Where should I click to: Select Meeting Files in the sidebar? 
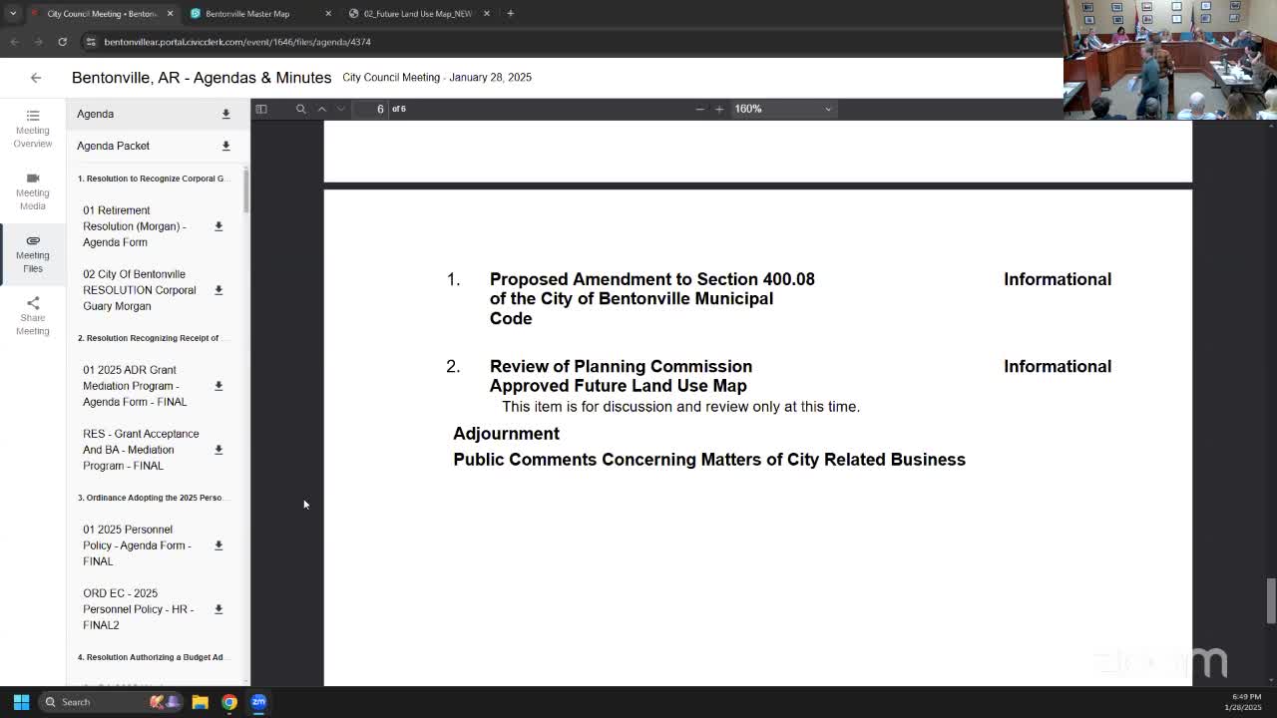(32, 253)
